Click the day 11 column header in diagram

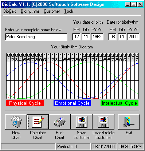coord(48,57)
